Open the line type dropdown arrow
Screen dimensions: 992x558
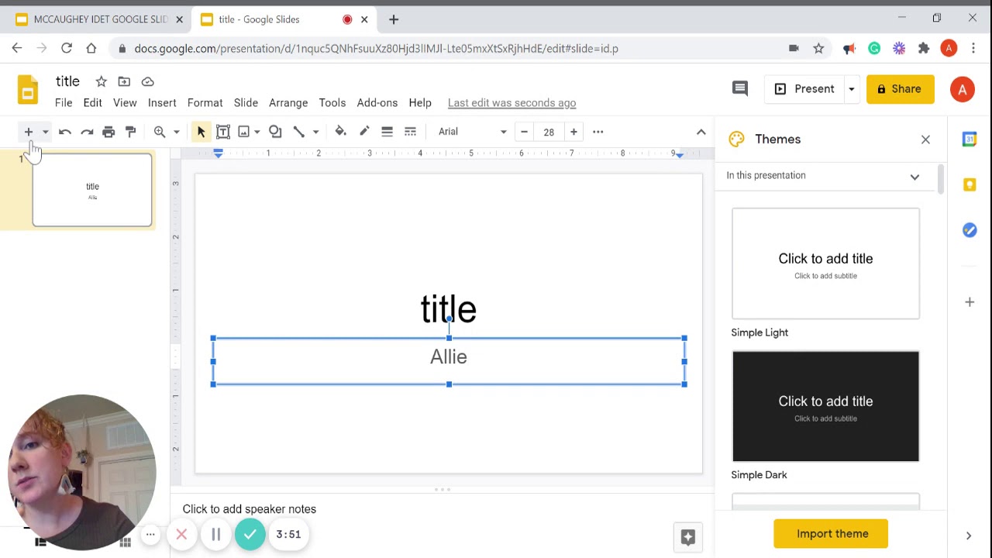click(315, 132)
